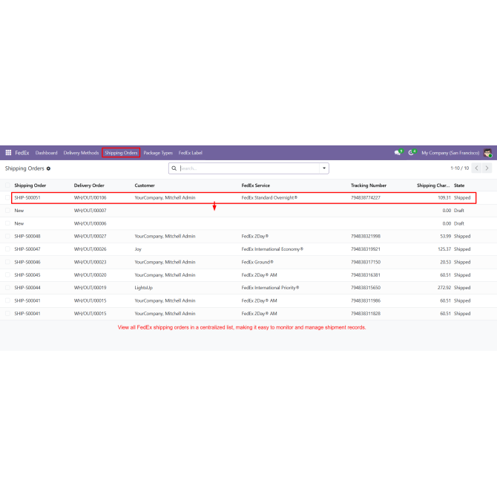This screenshot has width=497, height=497.
Task: Sort by State column header
Action: pos(459,185)
